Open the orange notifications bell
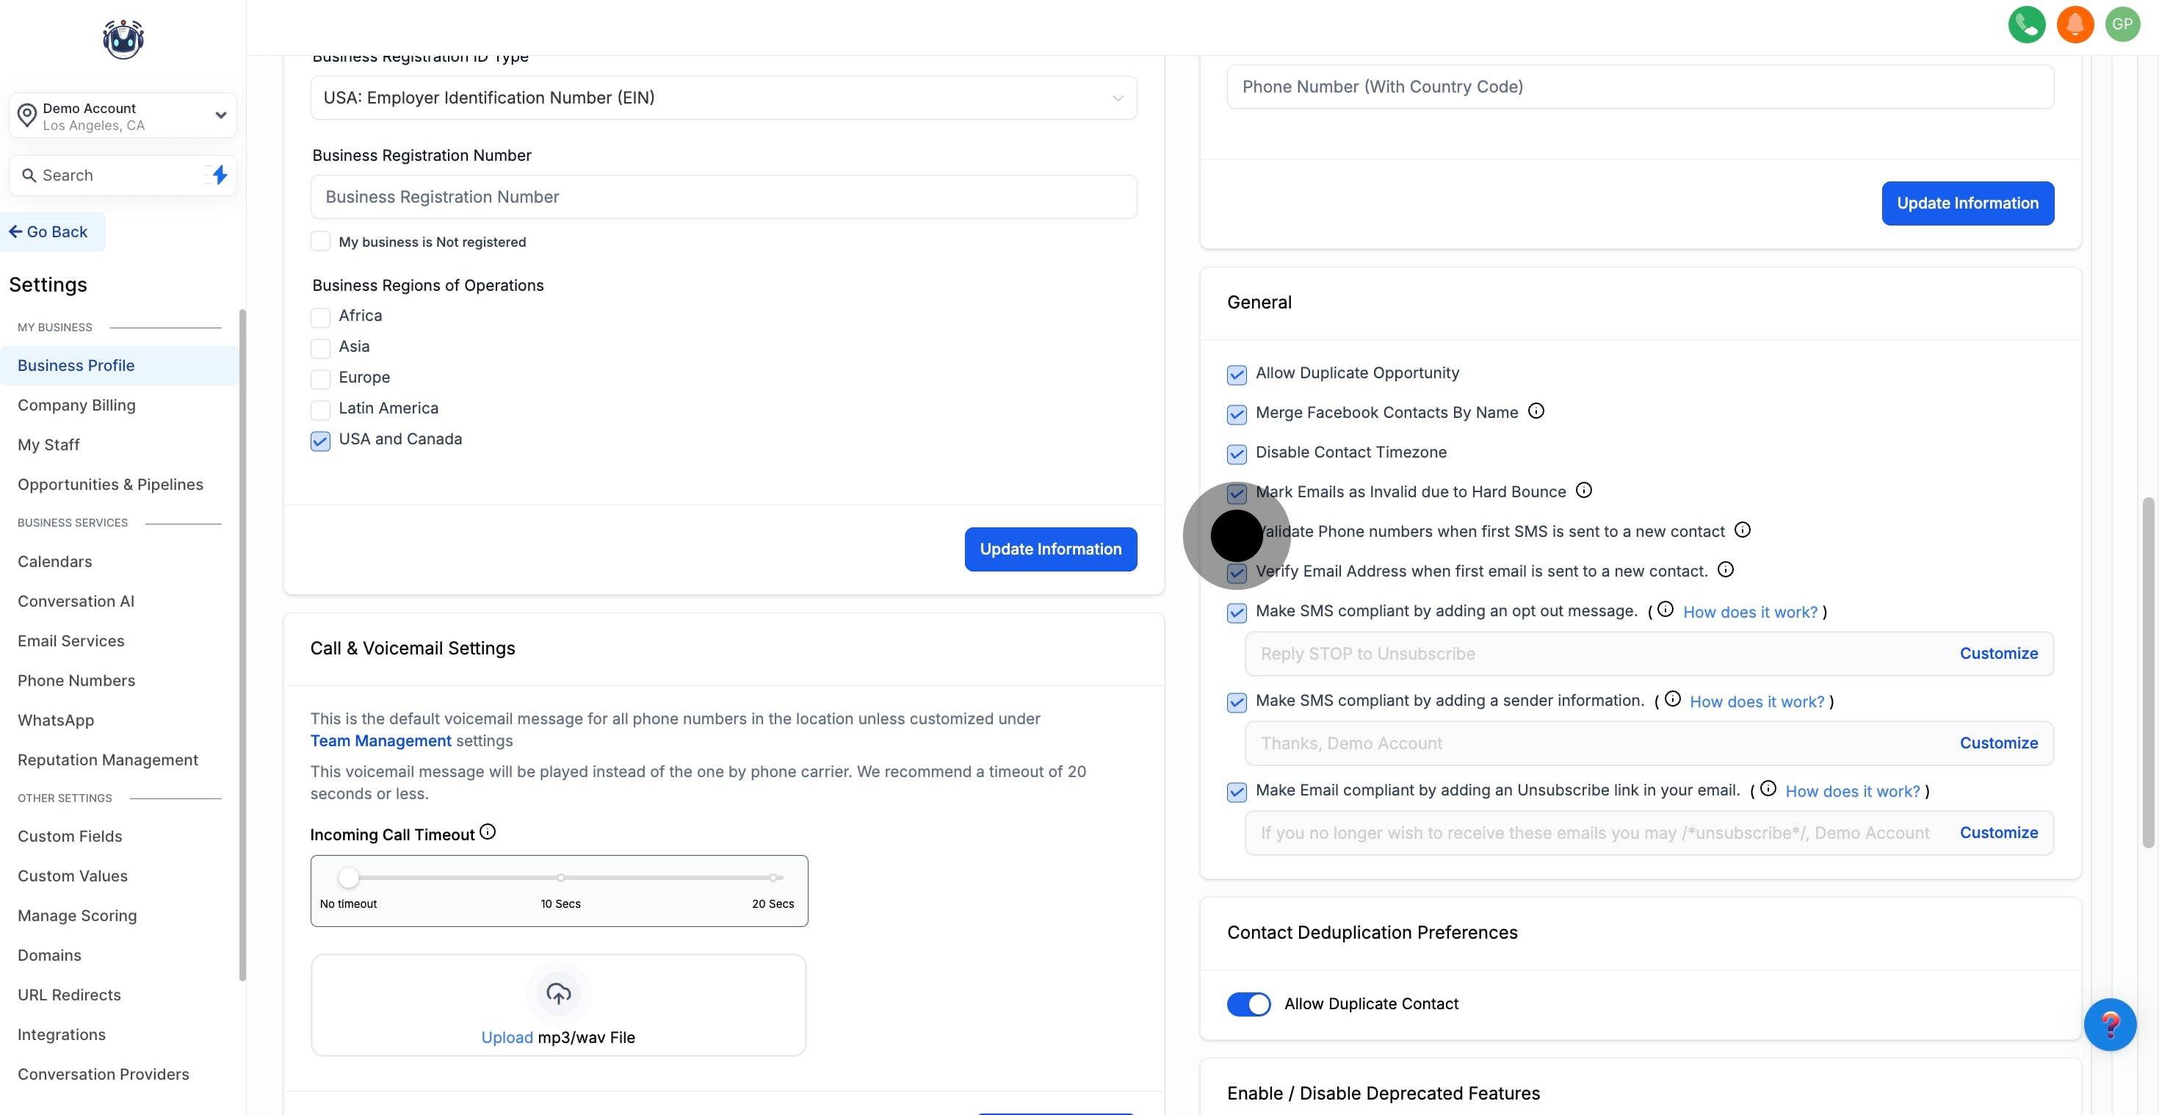The width and height of the screenshot is (2159, 1115). (x=2075, y=24)
